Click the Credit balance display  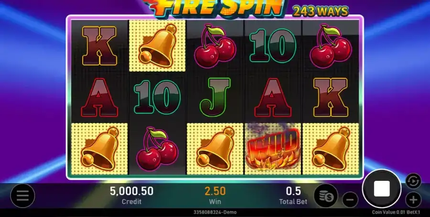(x=132, y=195)
